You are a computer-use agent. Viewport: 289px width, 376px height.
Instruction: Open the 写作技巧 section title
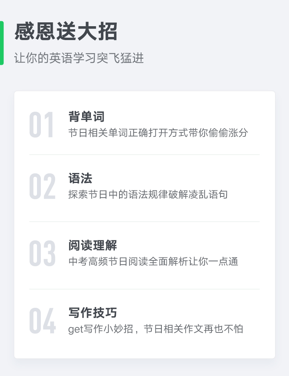pos(92,313)
